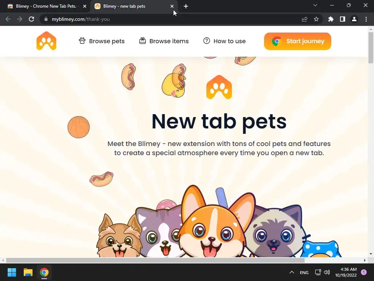Go back to previous page

tap(8, 19)
